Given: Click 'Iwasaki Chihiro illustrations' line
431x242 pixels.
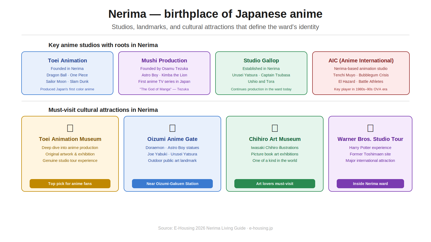Looking at the screenshot, I should point(275,148).
